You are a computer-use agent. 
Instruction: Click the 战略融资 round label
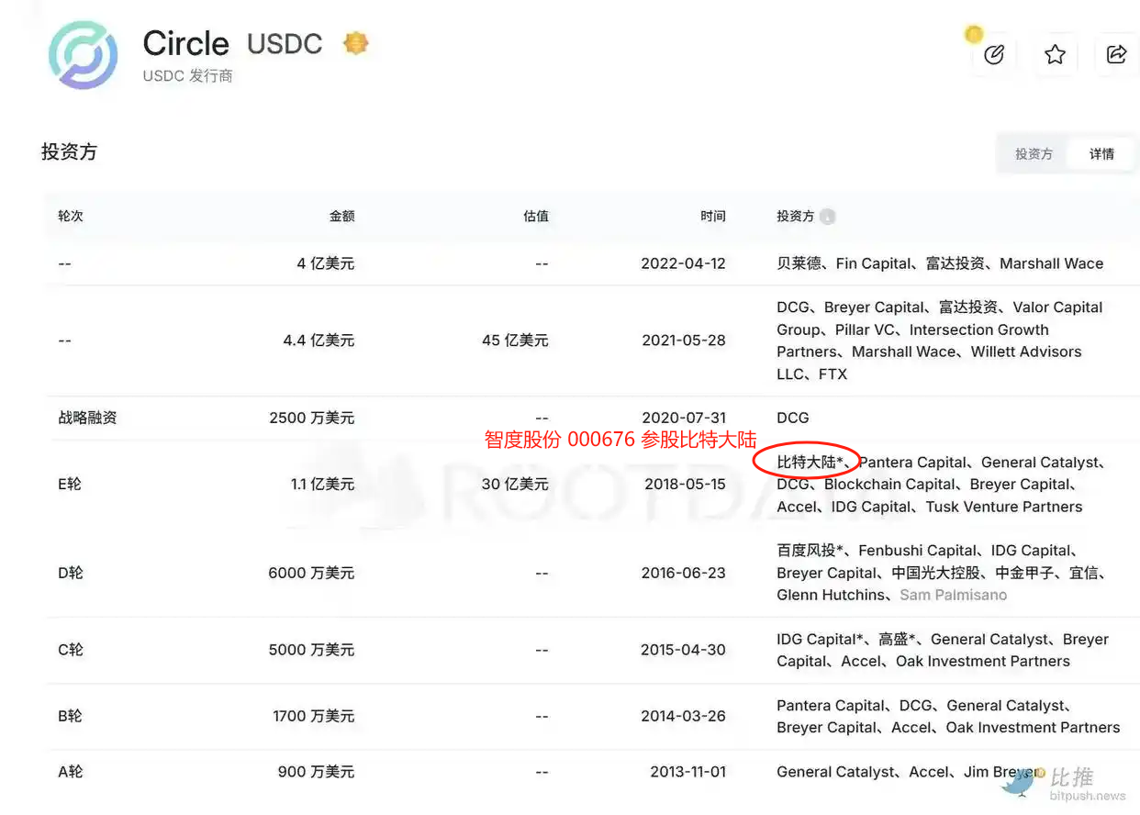pos(87,418)
